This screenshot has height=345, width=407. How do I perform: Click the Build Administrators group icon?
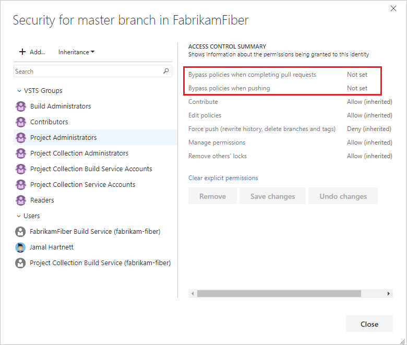tap(21, 106)
